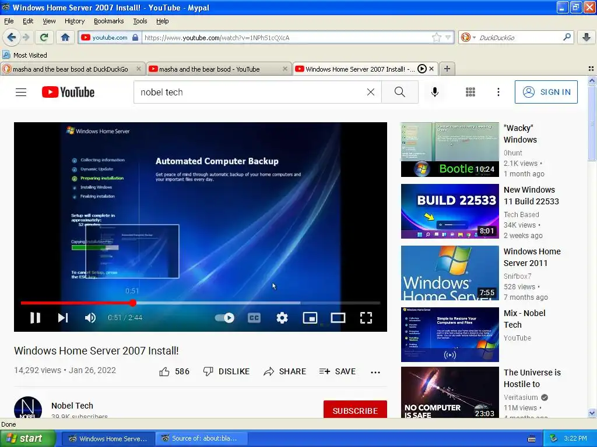
Task: Open the Nobel Tech channel name link
Action: pyautogui.click(x=72, y=406)
